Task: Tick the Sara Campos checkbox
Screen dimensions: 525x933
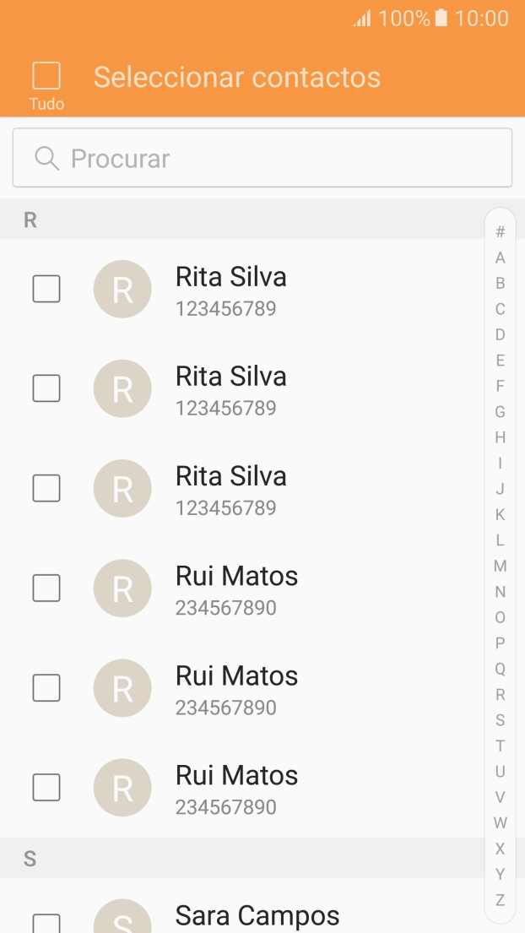Action: click(46, 920)
